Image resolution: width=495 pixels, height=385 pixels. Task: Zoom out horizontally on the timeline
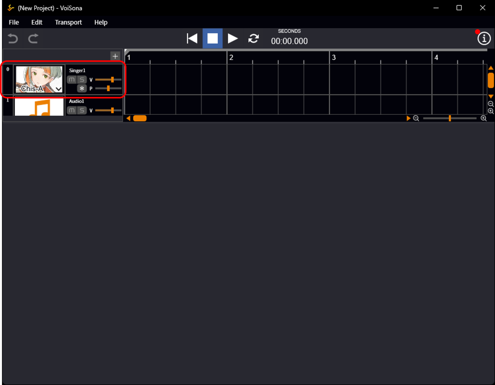[x=416, y=118]
